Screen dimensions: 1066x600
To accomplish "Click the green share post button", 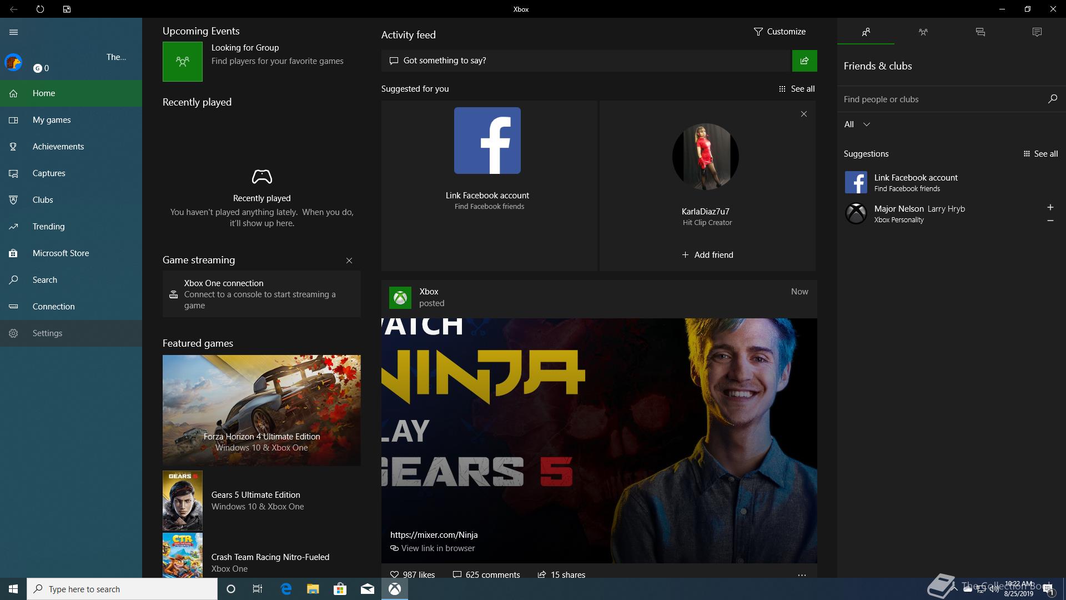I will (804, 61).
